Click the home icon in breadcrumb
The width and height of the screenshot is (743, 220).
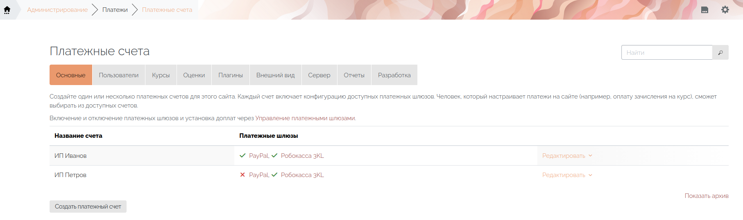(x=7, y=10)
